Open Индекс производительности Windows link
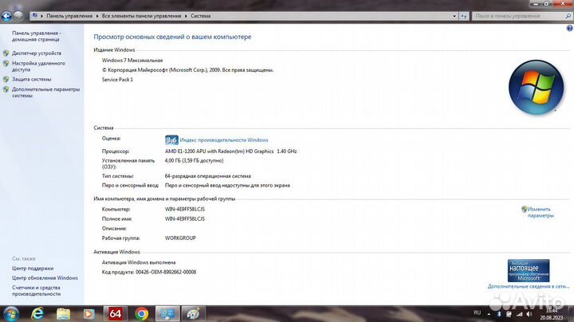 (x=224, y=139)
